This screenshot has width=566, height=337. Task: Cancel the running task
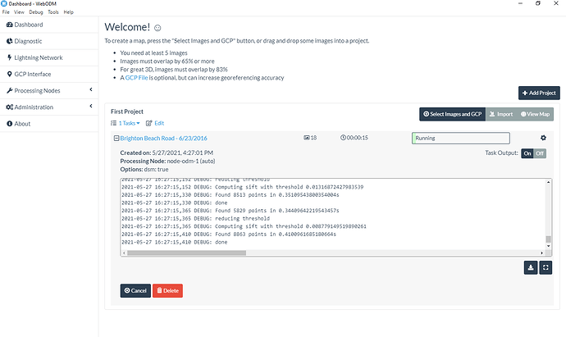(135, 290)
